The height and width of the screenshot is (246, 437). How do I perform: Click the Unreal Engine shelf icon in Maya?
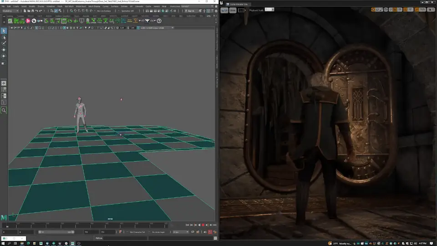click(34, 21)
